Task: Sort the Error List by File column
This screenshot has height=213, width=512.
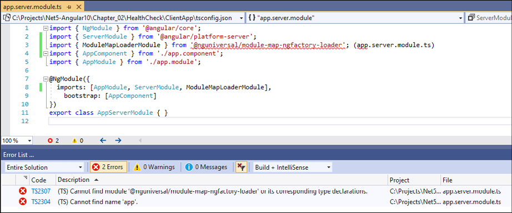Action: point(476,180)
